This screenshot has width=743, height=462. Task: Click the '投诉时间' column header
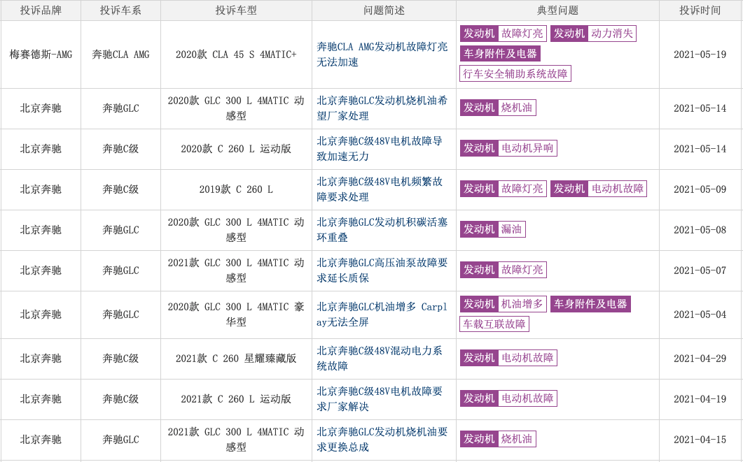pyautogui.click(x=700, y=10)
